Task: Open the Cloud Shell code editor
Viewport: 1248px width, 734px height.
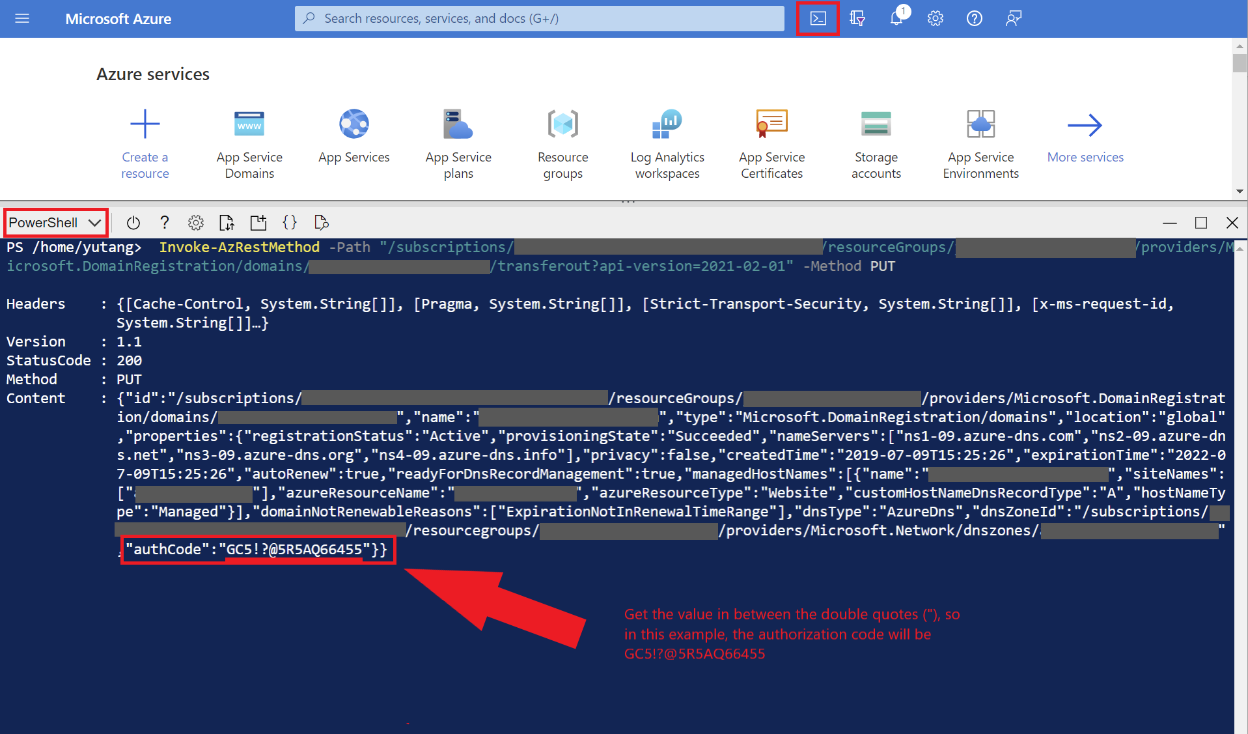Action: [290, 222]
